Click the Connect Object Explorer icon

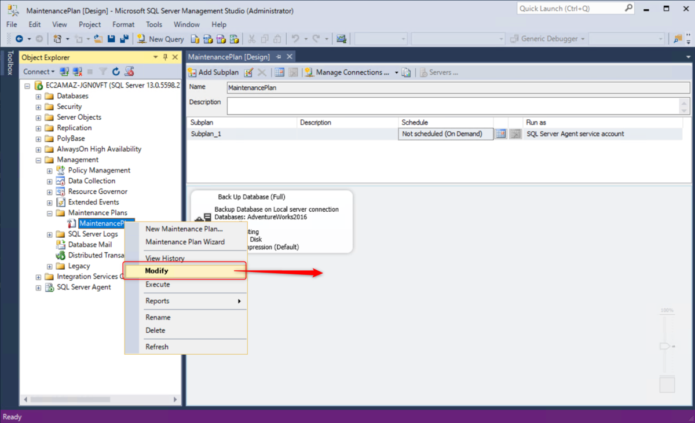point(64,72)
